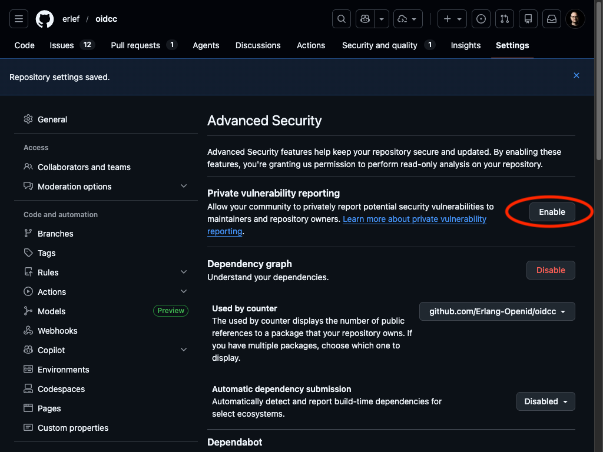Open the search magnifier button

(x=342, y=19)
